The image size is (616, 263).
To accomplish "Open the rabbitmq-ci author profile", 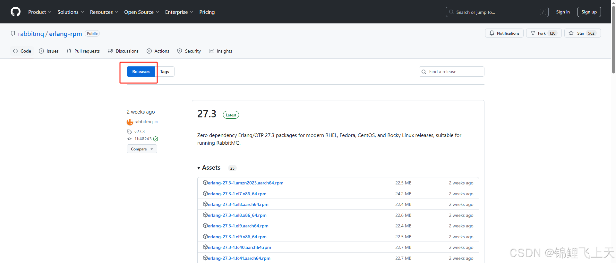I will [x=146, y=122].
